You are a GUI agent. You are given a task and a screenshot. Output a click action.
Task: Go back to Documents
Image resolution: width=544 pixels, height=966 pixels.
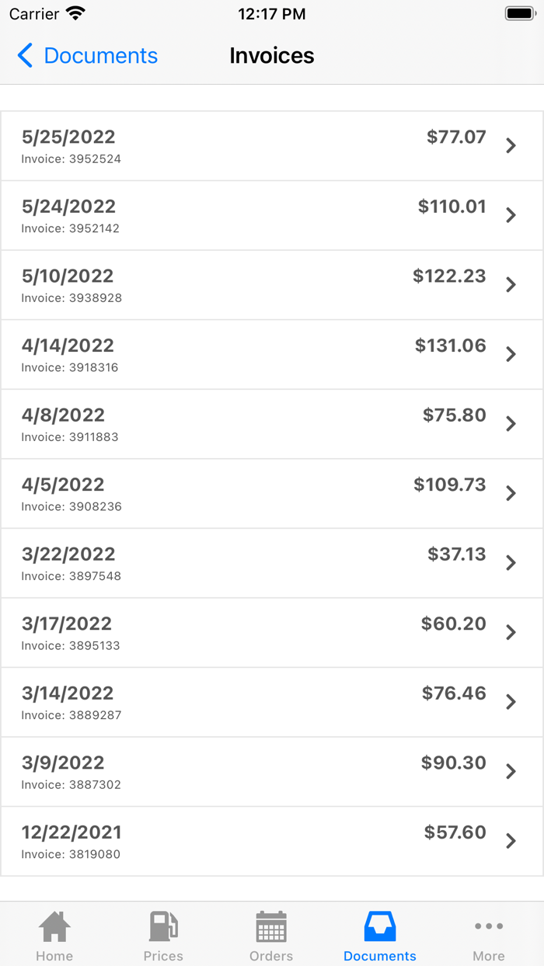[x=87, y=55]
